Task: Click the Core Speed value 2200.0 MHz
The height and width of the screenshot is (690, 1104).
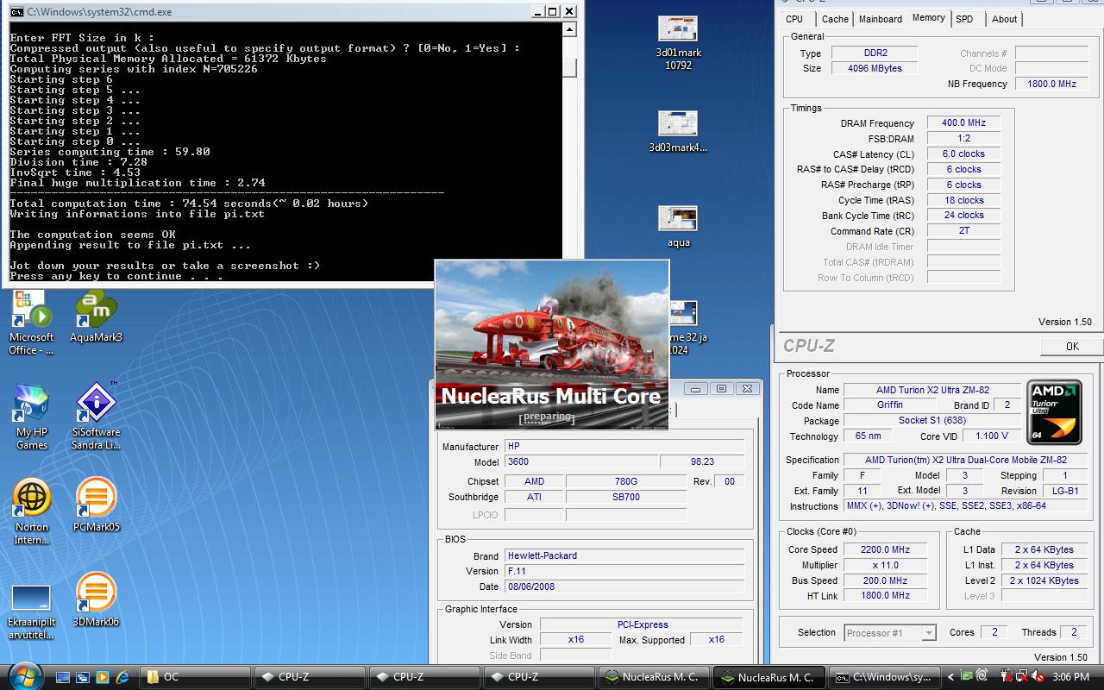Action: [885, 549]
